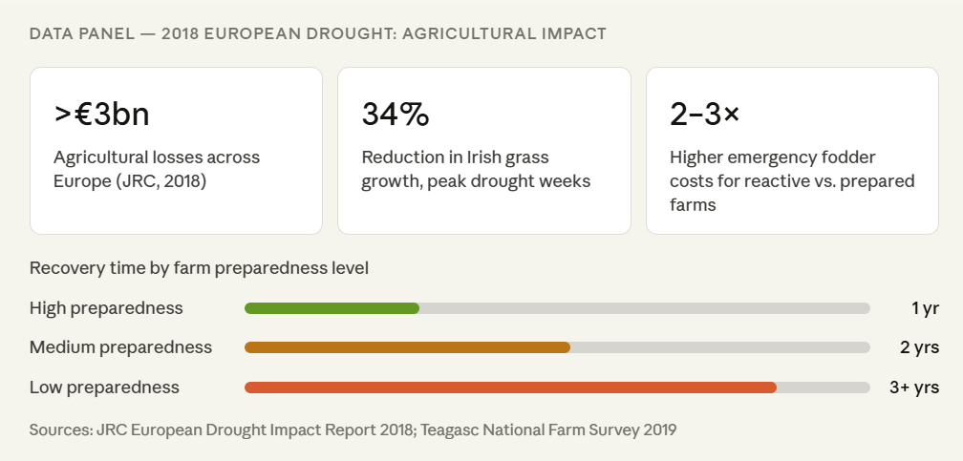Click the red Low preparedness bar fill
The height and width of the screenshot is (461, 963).
coord(510,388)
